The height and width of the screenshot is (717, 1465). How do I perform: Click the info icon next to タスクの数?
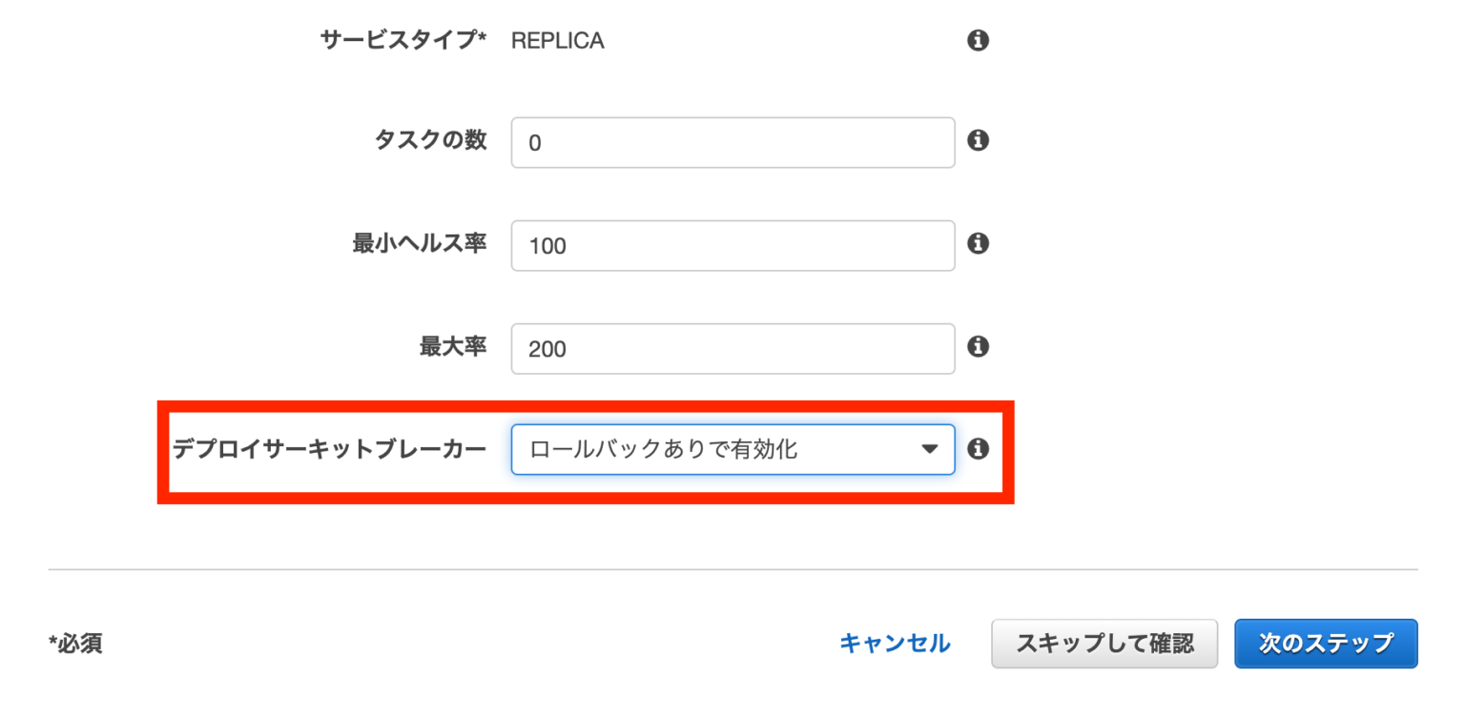(x=978, y=141)
